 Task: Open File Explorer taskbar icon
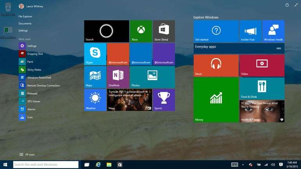[x=109, y=165]
